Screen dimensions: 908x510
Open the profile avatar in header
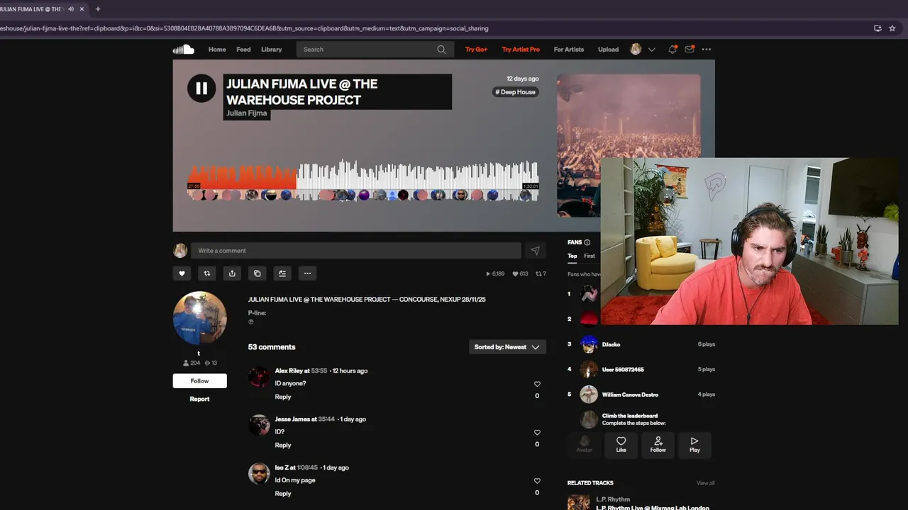(636, 50)
